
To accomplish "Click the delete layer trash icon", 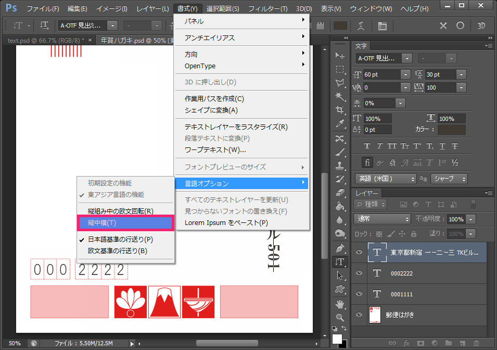I will pyautogui.click(x=476, y=343).
